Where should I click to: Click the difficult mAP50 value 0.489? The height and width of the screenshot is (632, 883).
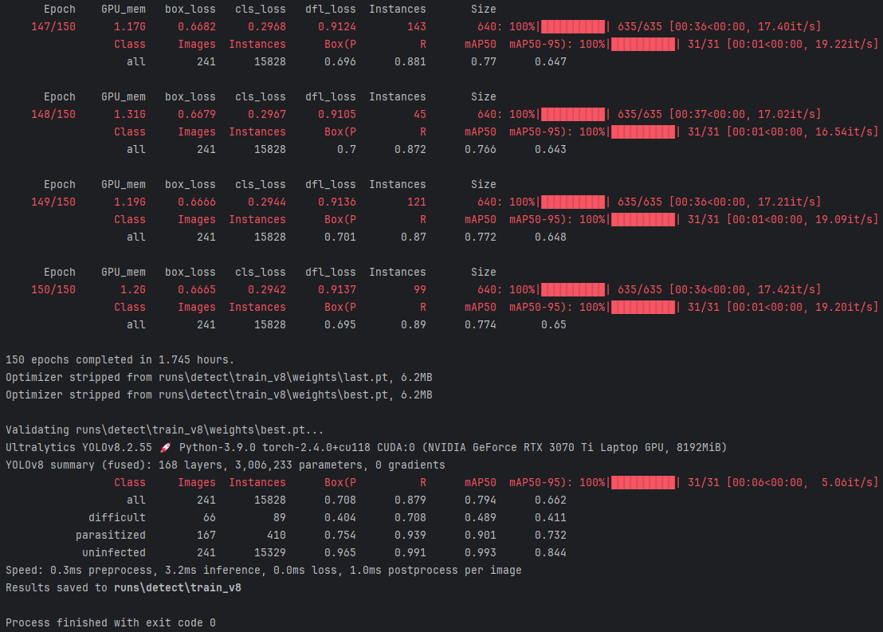click(x=481, y=518)
